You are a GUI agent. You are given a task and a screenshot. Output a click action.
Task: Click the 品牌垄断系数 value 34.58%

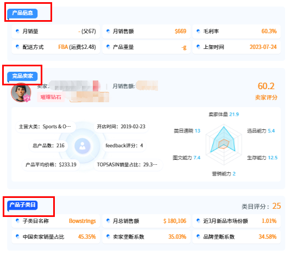(268, 237)
